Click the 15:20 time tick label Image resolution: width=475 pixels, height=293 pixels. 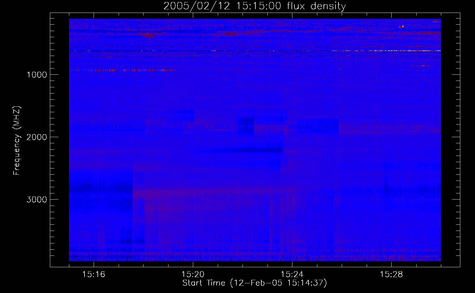click(x=193, y=275)
